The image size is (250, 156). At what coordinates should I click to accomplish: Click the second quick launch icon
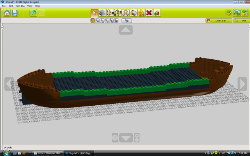[x=20, y=153]
